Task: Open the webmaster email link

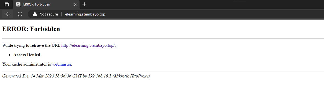Action: [x=62, y=64]
